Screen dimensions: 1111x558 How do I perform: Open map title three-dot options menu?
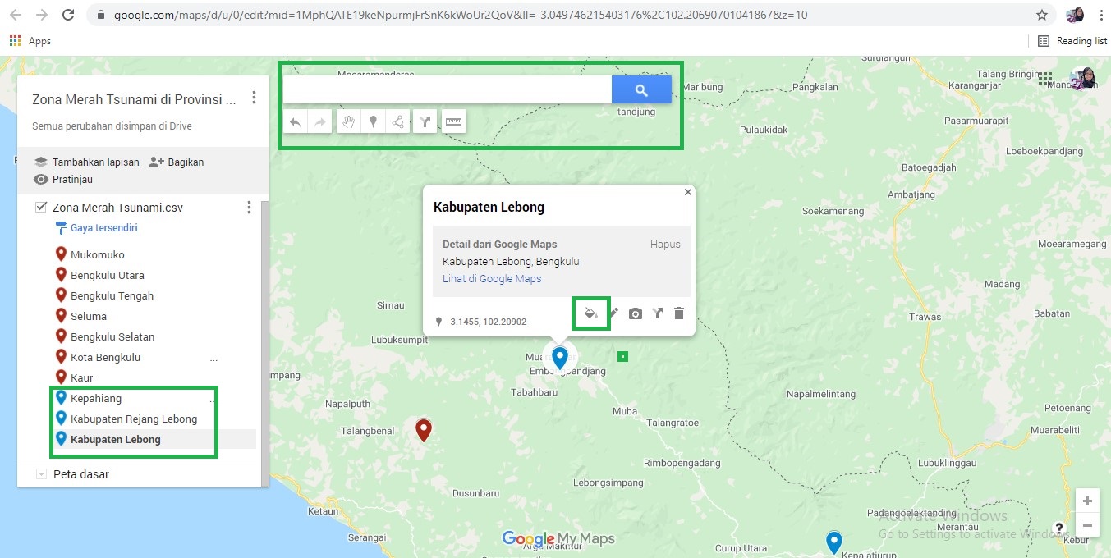254,98
